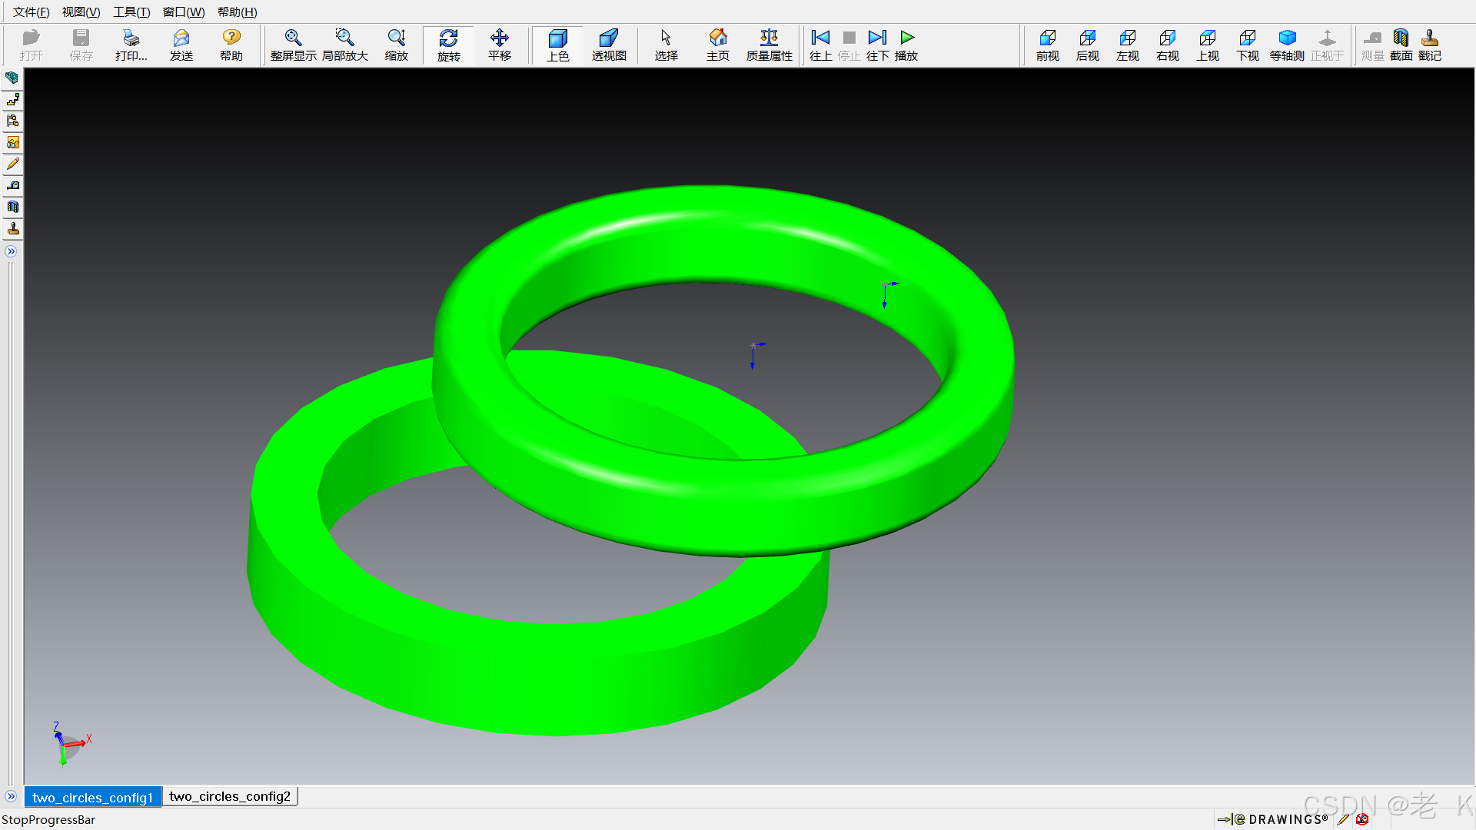Select the 旋转 rotate tool
Screen dimensions: 1476x830
[x=448, y=45]
